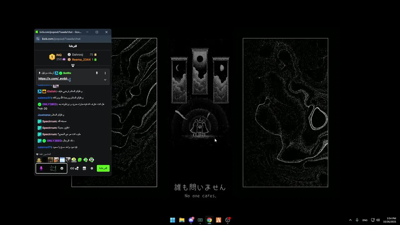Open Excel from the taskbar
The image size is (400, 225).
pos(200,220)
